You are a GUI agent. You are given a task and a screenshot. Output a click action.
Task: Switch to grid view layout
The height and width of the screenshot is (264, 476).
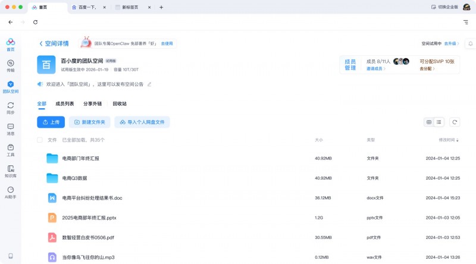(429, 122)
